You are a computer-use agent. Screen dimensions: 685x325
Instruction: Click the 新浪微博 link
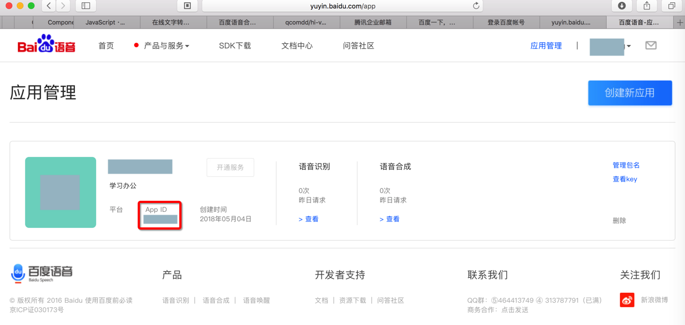(654, 299)
